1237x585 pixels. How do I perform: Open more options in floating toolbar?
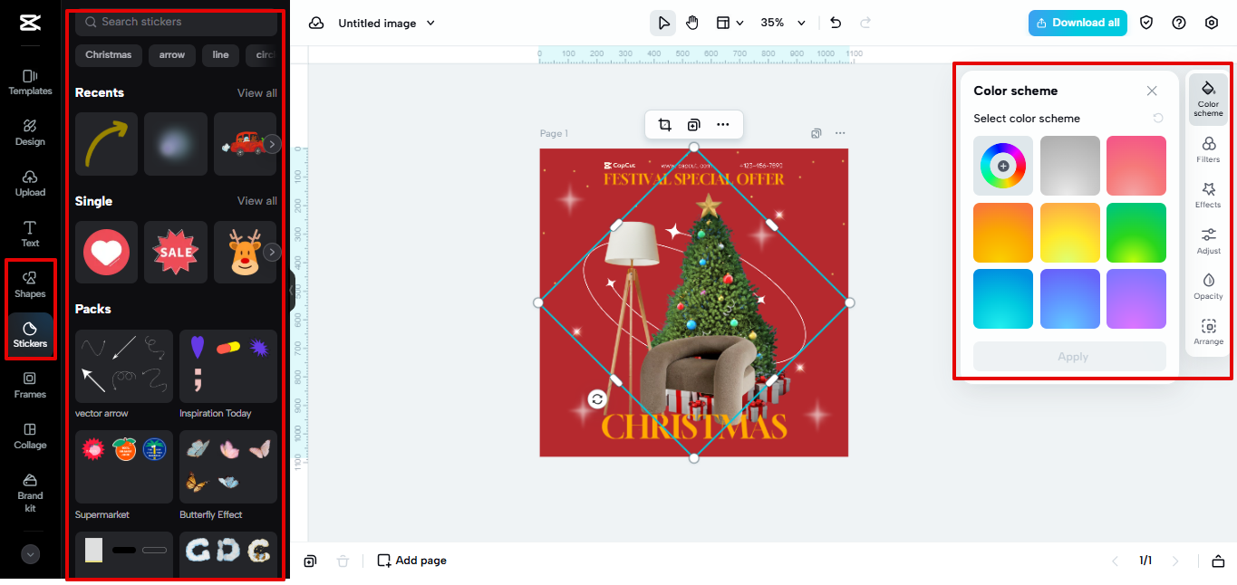tap(722, 125)
